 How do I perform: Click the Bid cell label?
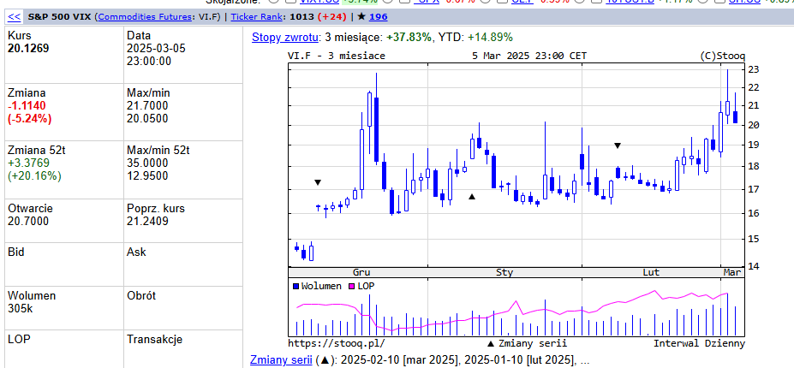pos(15,252)
